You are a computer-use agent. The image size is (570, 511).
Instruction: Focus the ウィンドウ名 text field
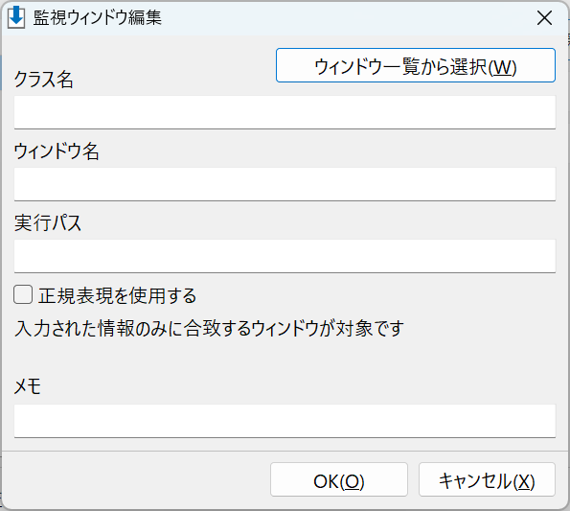[285, 184]
